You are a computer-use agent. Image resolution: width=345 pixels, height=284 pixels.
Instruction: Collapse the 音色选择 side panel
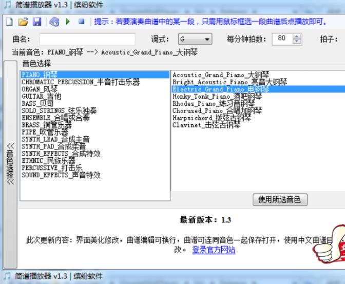tap(10, 163)
